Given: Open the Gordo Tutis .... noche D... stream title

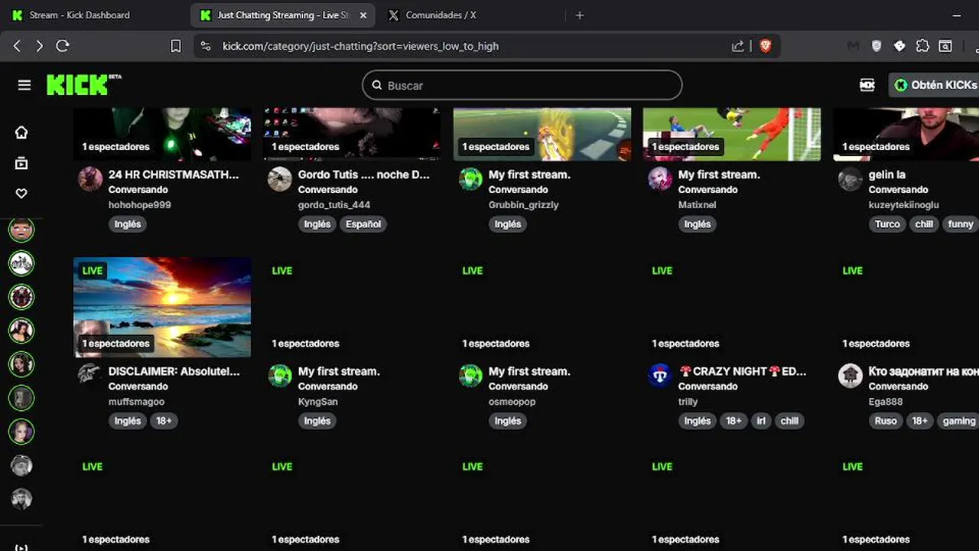Looking at the screenshot, I should click(364, 174).
